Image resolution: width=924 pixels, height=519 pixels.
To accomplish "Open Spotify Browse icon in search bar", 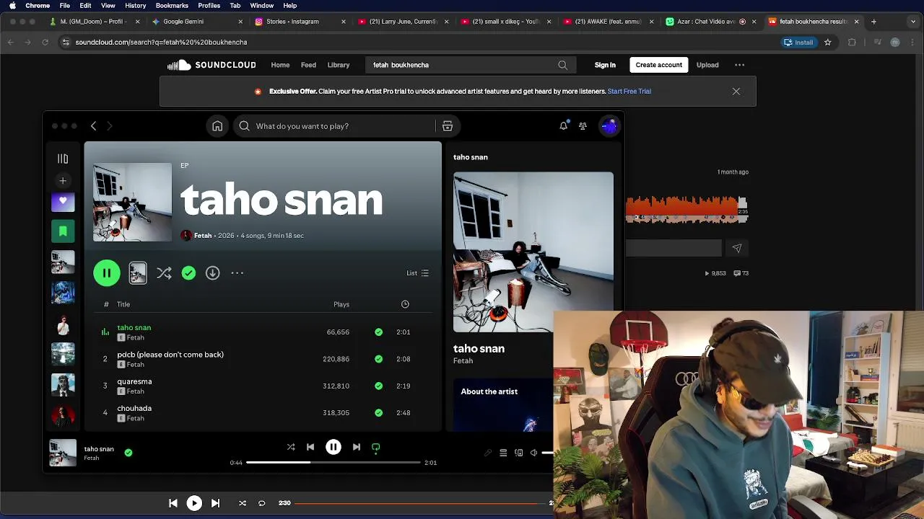I will coord(448,126).
